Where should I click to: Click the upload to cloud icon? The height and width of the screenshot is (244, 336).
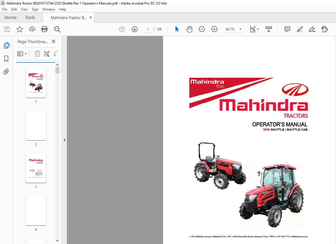tap(32, 29)
